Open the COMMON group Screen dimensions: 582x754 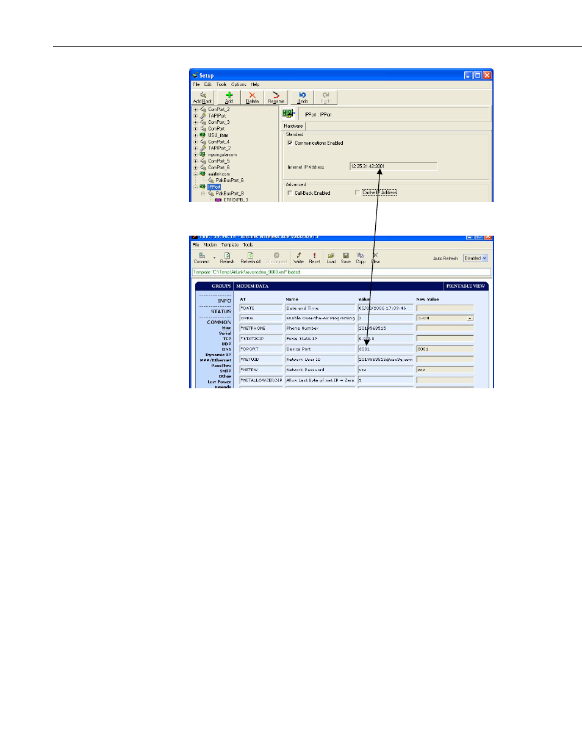(219, 322)
